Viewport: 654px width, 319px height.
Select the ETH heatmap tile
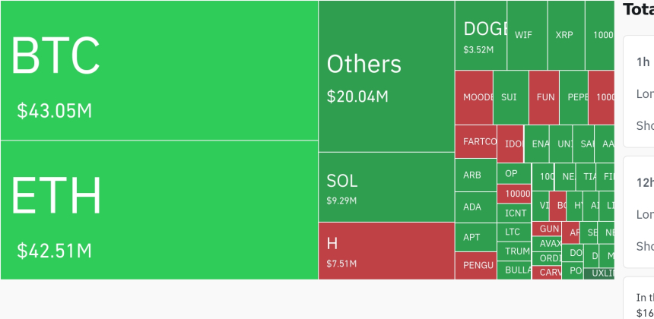click(x=159, y=210)
